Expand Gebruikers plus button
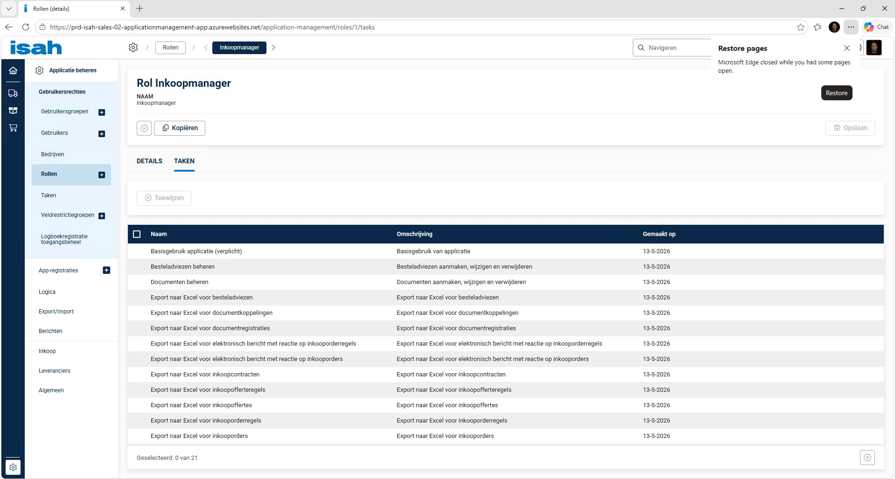The image size is (895, 479). point(102,134)
